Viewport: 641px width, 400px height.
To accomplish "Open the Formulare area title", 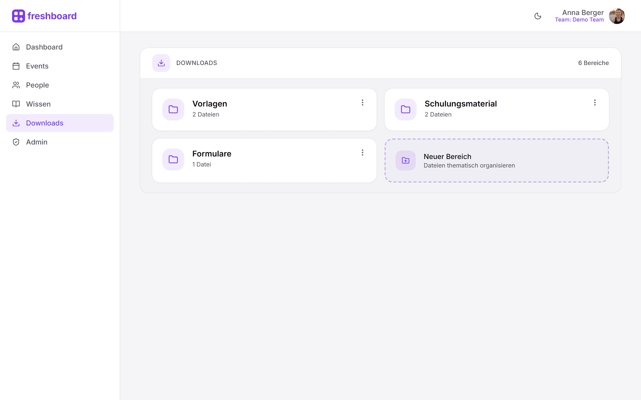I will point(212,154).
